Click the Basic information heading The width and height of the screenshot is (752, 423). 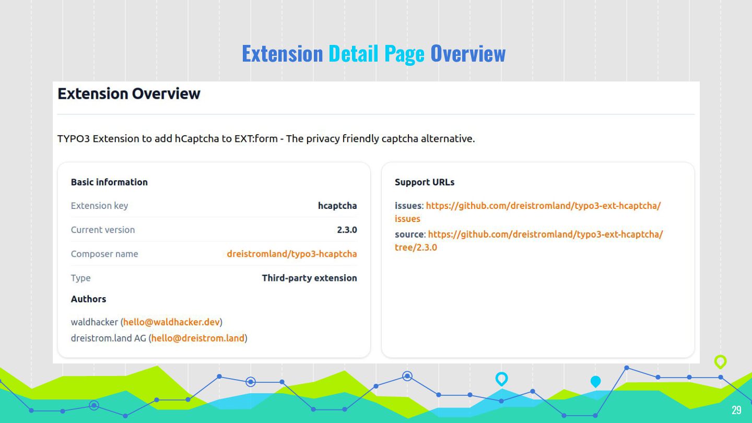click(x=109, y=182)
